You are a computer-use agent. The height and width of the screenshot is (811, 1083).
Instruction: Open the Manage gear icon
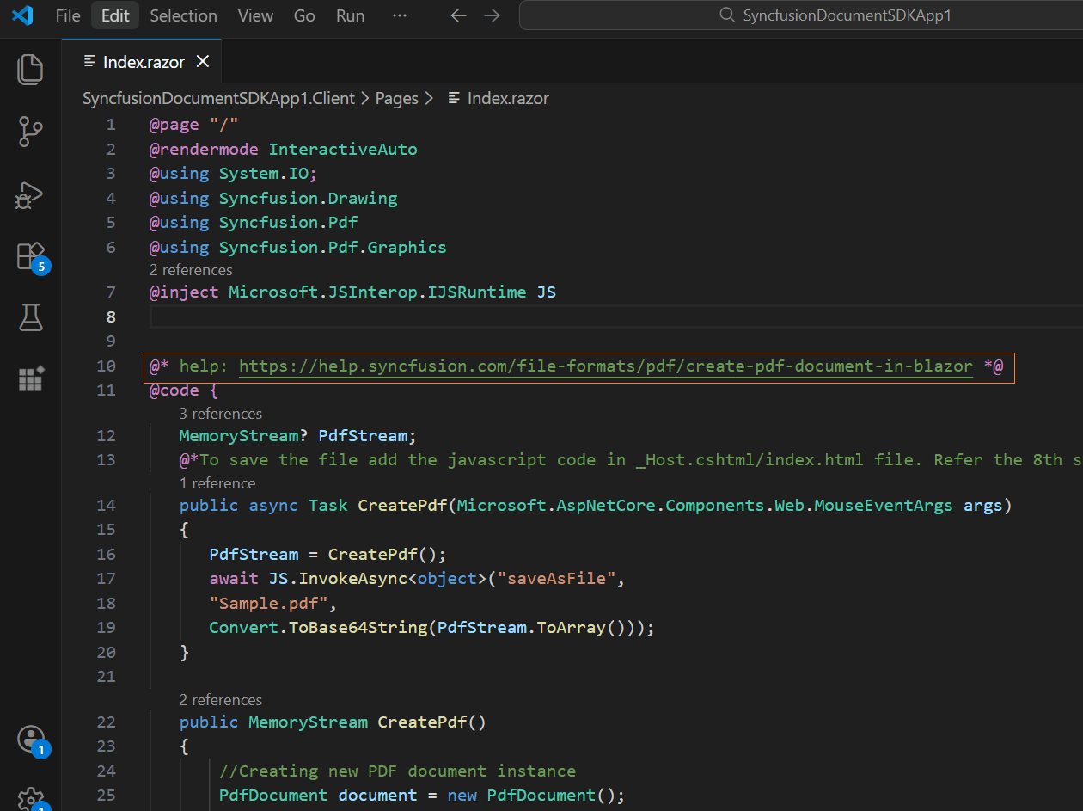pyautogui.click(x=30, y=797)
